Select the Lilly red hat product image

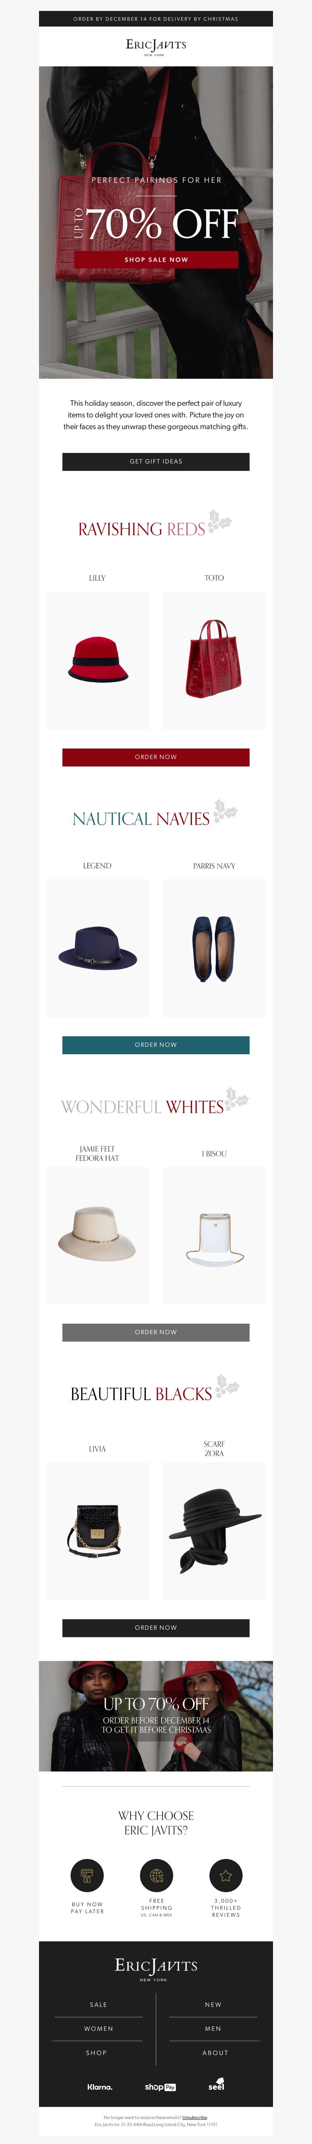[x=97, y=660]
